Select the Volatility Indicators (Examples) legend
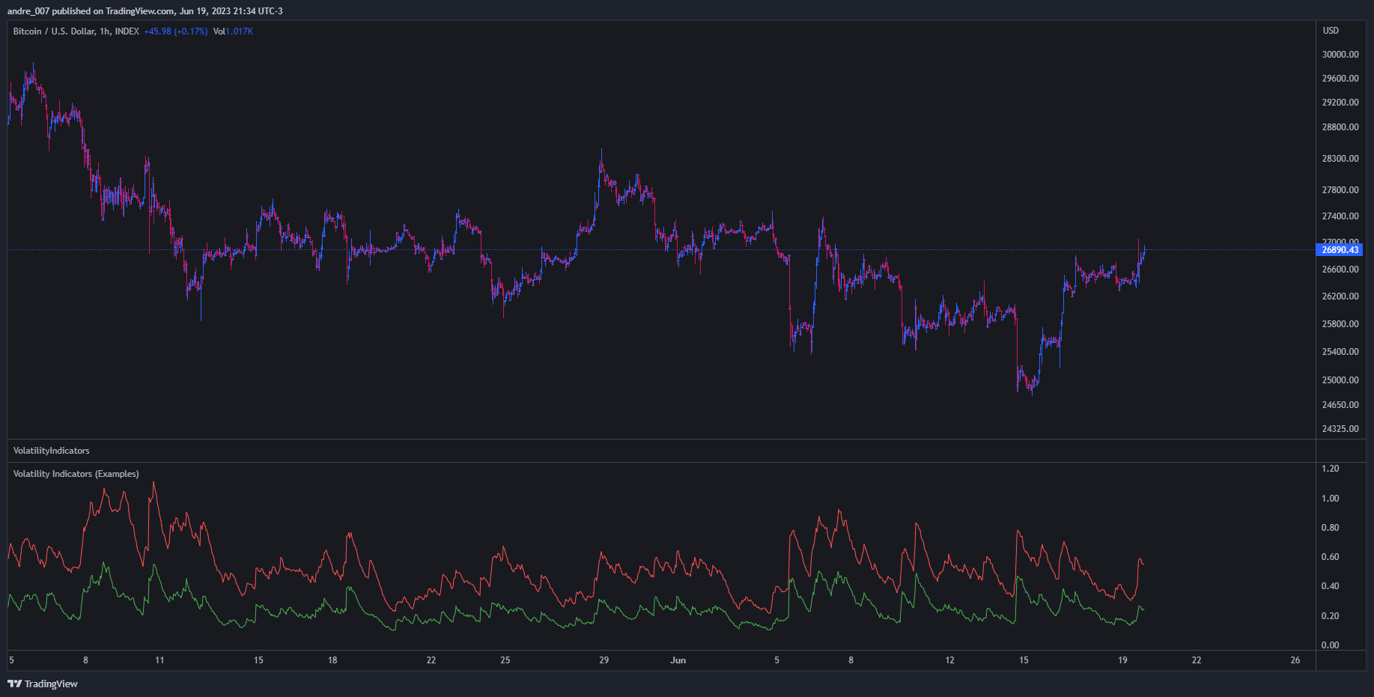This screenshot has width=1374, height=697. 76,474
